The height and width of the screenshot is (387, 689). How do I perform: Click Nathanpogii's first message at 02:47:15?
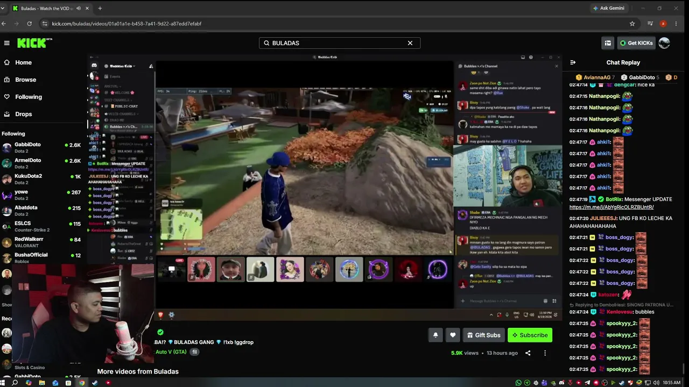601,96
